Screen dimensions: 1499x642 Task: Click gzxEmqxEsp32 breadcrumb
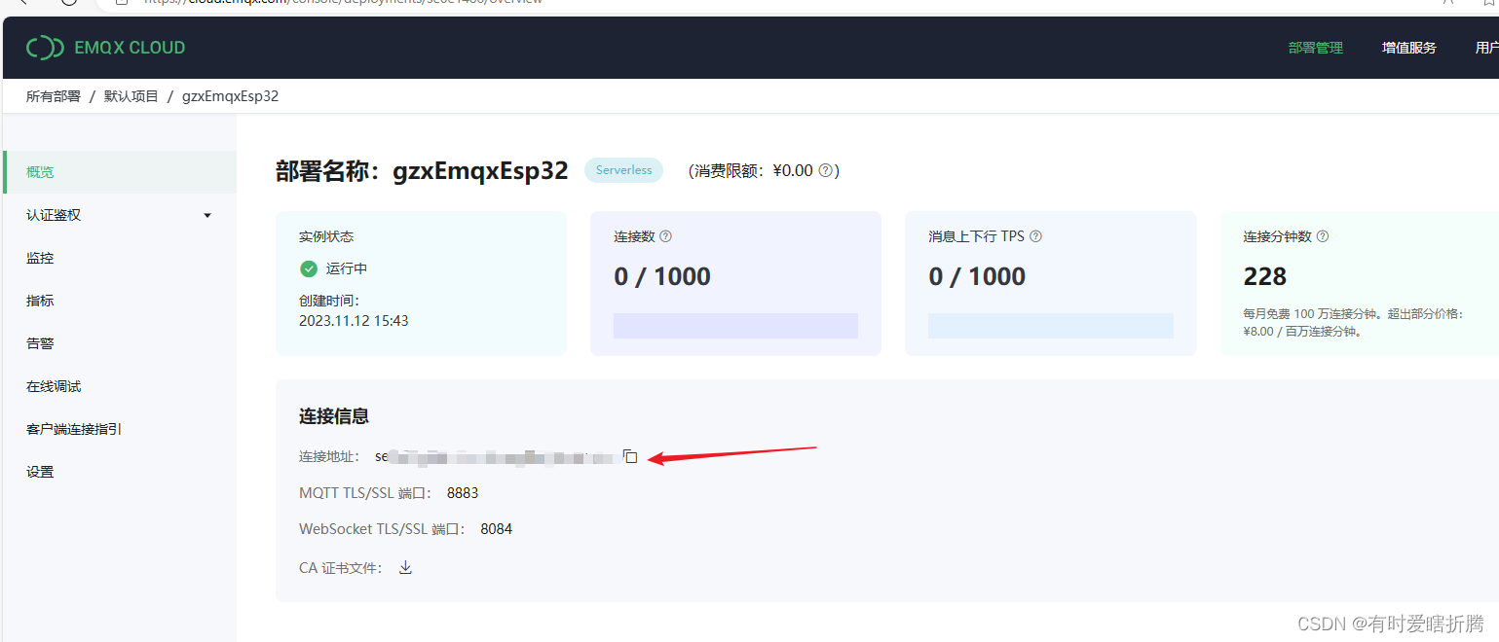230,96
